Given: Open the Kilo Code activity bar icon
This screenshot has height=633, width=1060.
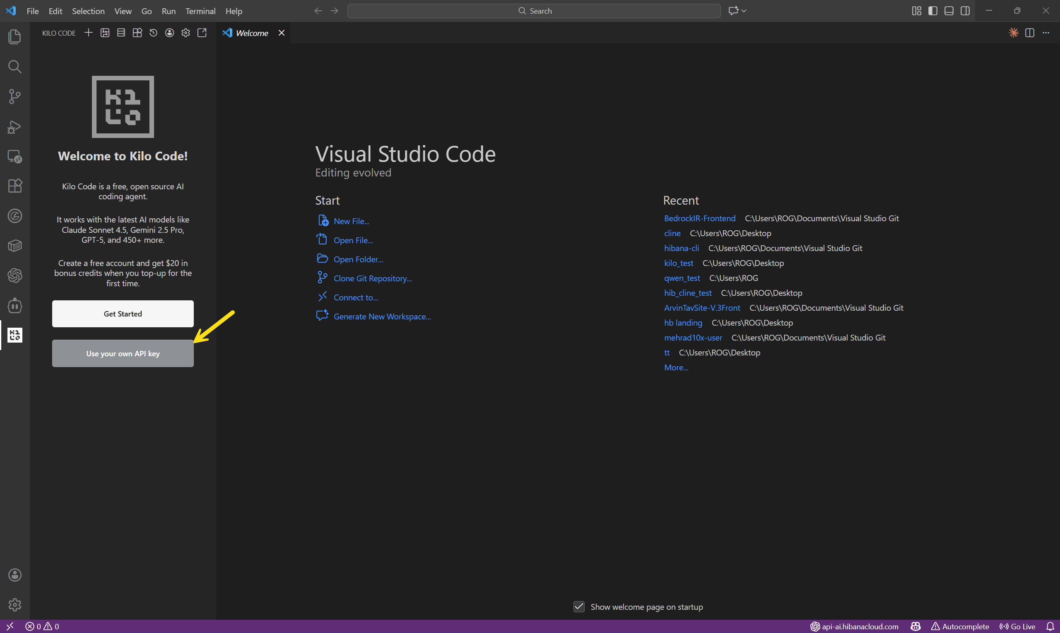Looking at the screenshot, I should (x=15, y=335).
